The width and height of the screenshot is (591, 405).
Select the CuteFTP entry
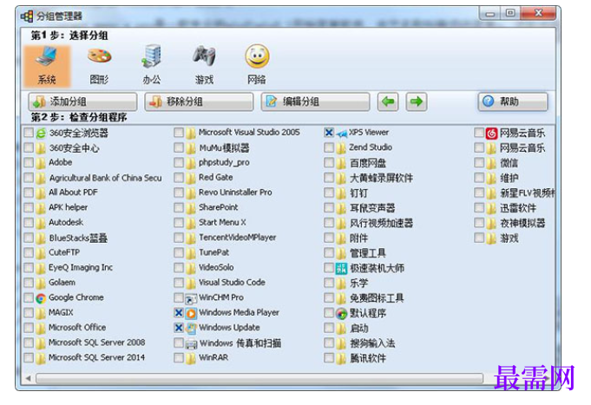pos(64,252)
